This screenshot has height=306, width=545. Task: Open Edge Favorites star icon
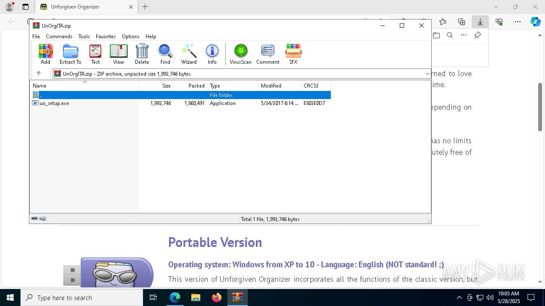(443, 22)
